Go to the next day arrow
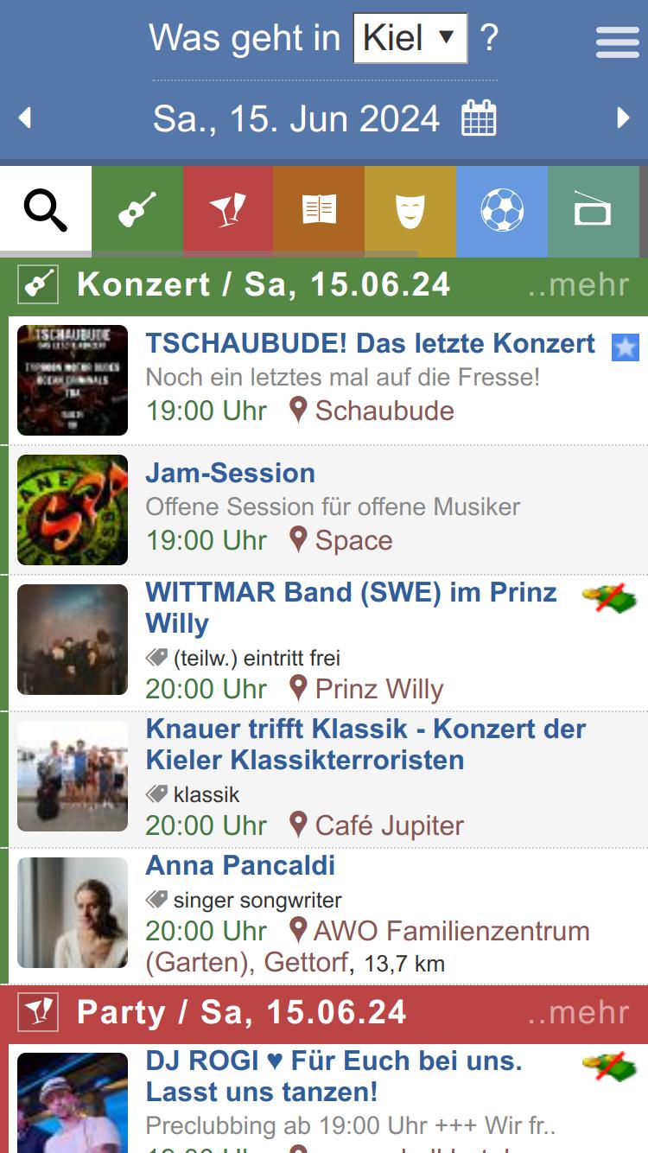The height and width of the screenshot is (1153, 648). [623, 118]
